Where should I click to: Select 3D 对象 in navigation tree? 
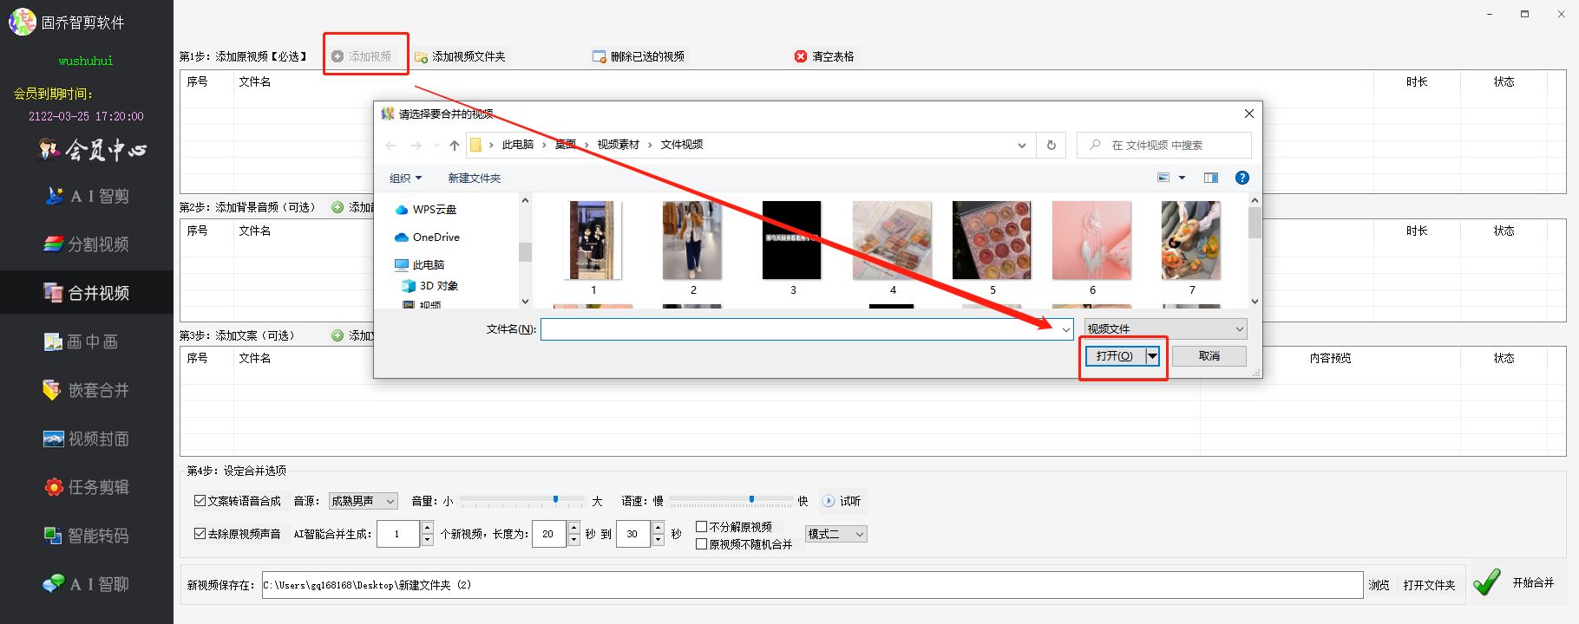point(429,286)
